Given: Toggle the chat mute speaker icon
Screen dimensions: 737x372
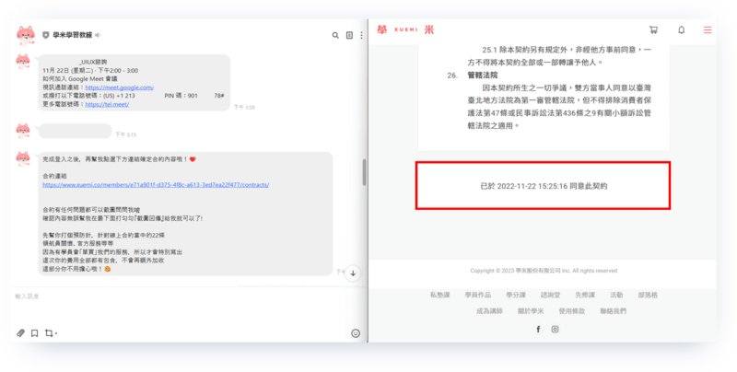Looking at the screenshot, I should click(x=97, y=35).
